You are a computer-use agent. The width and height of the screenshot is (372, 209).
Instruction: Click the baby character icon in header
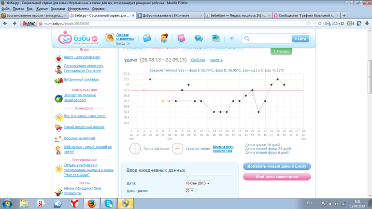pos(164,38)
